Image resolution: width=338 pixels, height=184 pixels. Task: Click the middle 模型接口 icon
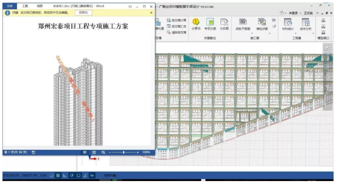click(323, 26)
